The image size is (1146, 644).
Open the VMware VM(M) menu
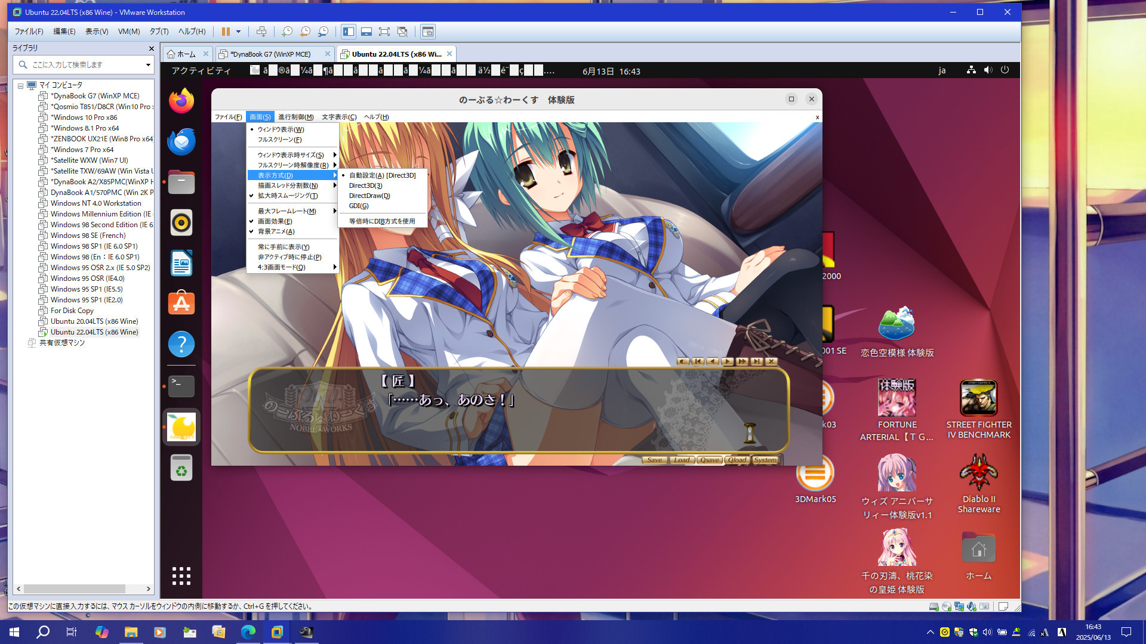tap(129, 32)
